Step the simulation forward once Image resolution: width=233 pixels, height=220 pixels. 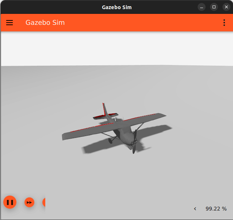click(x=29, y=202)
